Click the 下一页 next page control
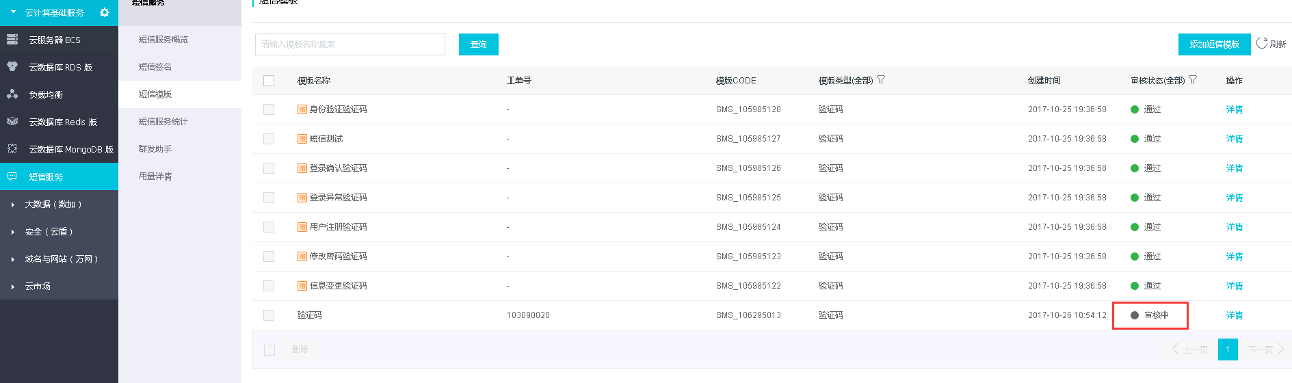The height and width of the screenshot is (383, 1292). (1265, 349)
